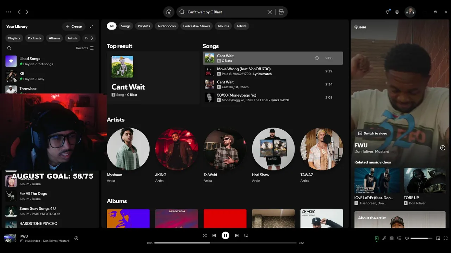Mute the volume speaker icon

pos(407,238)
